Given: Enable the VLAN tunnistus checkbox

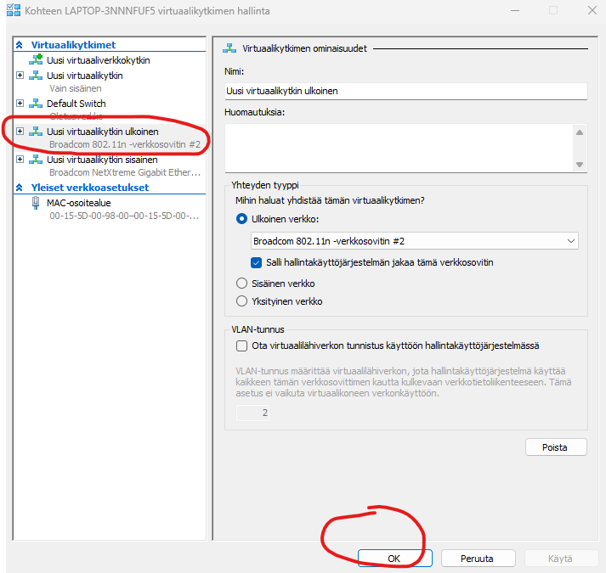Looking at the screenshot, I should pos(242,345).
